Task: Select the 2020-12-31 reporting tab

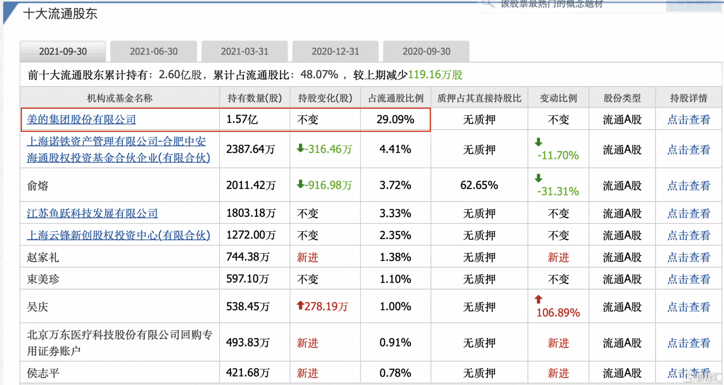Action: [335, 51]
